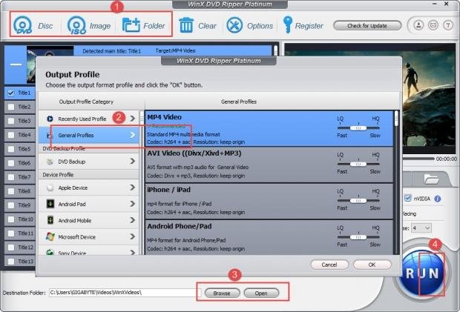The height and width of the screenshot is (312, 460).
Task: Expand Apple Device chevron
Action: 133,187
